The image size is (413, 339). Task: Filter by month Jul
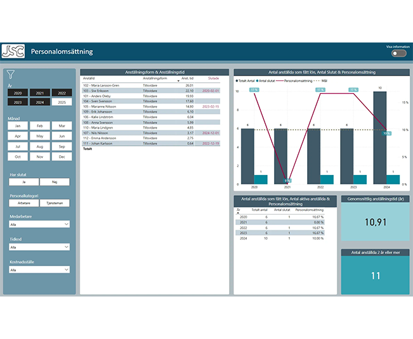pos(18,146)
